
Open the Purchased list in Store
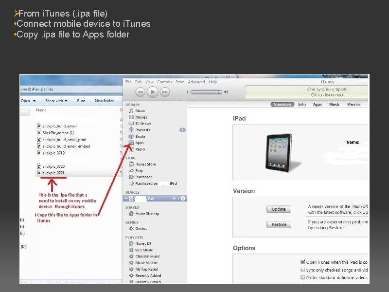point(143,177)
